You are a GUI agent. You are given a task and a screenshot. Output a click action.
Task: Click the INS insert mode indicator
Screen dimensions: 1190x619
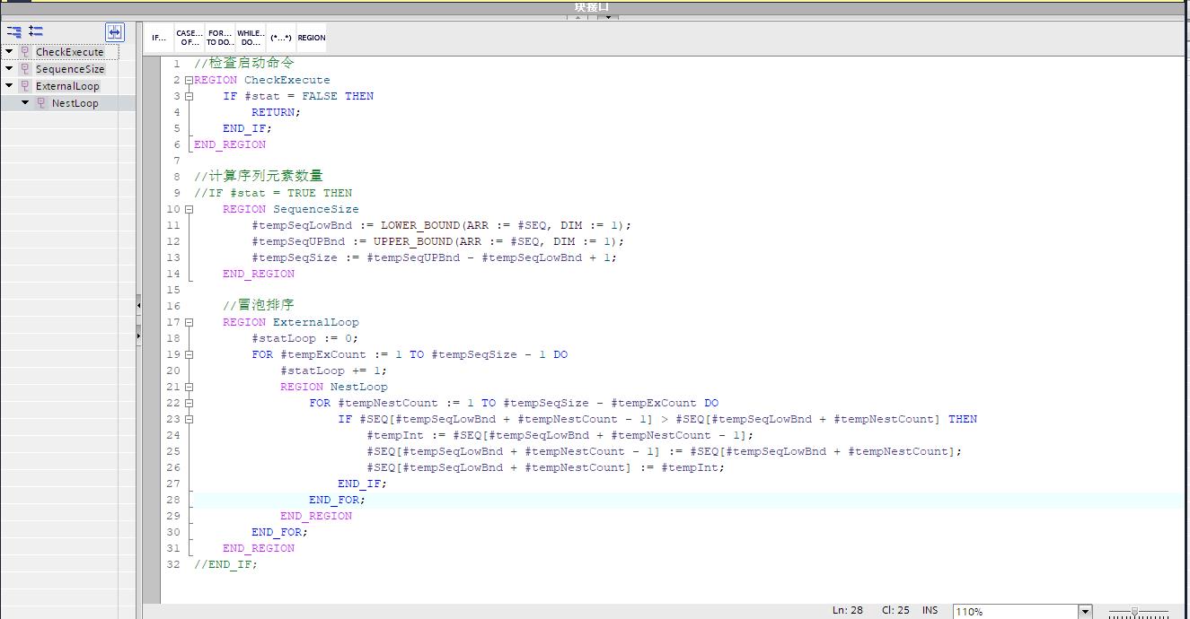pos(930,610)
